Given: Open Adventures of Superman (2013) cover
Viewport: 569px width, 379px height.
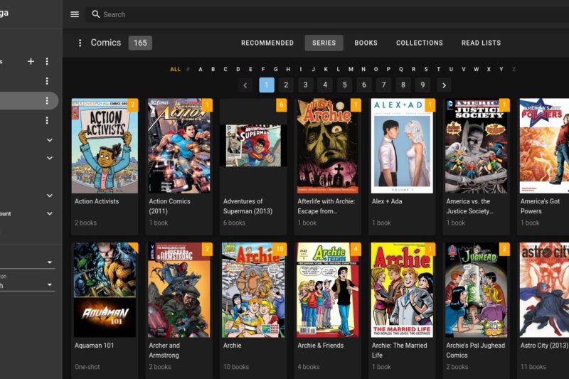Looking at the screenshot, I should pos(253,146).
